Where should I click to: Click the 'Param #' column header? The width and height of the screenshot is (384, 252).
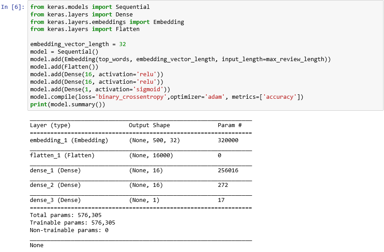point(230,125)
